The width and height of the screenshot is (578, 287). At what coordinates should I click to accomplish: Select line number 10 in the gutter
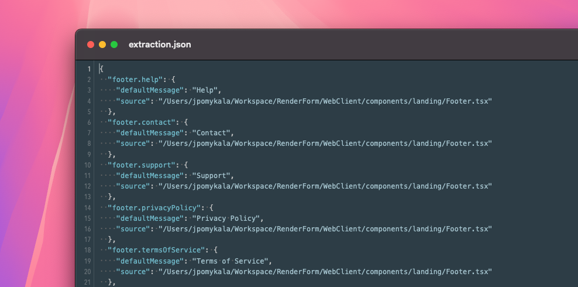[87, 165]
